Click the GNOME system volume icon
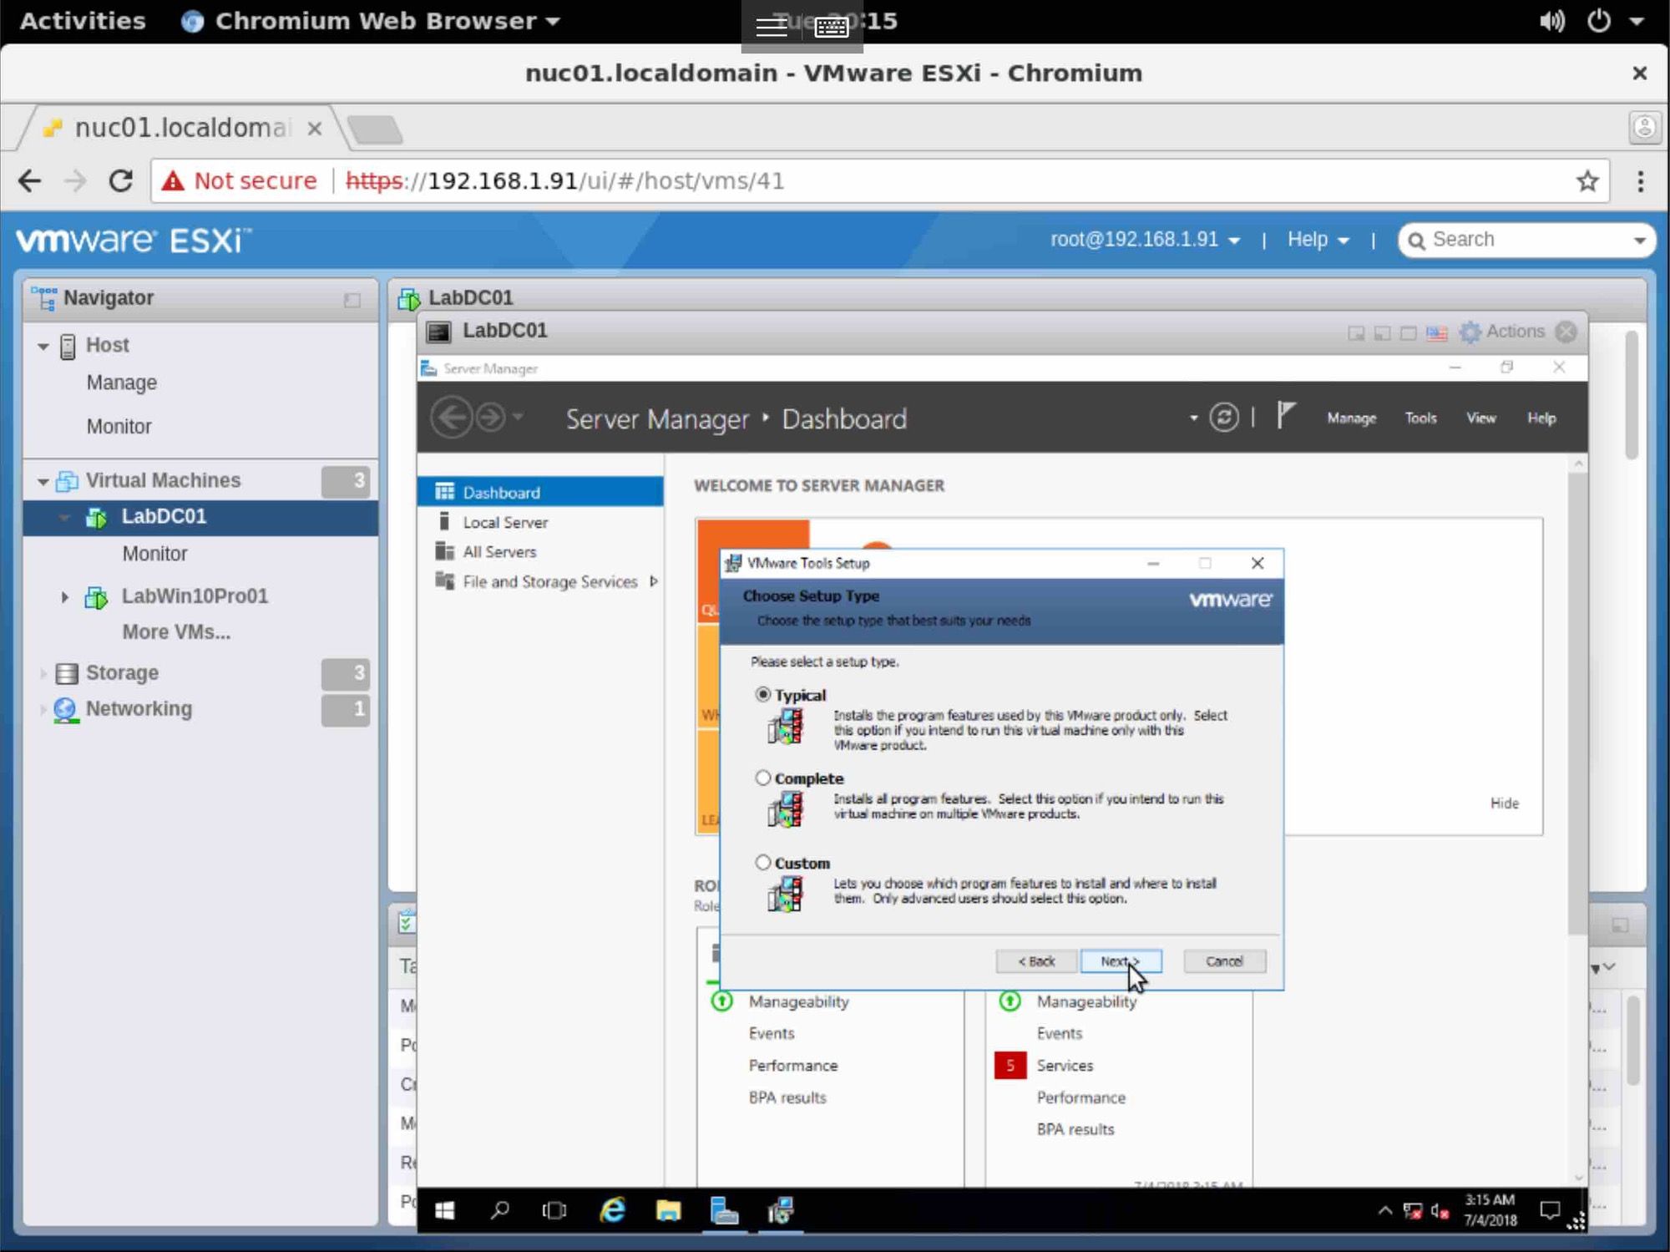The image size is (1670, 1252). coord(1551,21)
